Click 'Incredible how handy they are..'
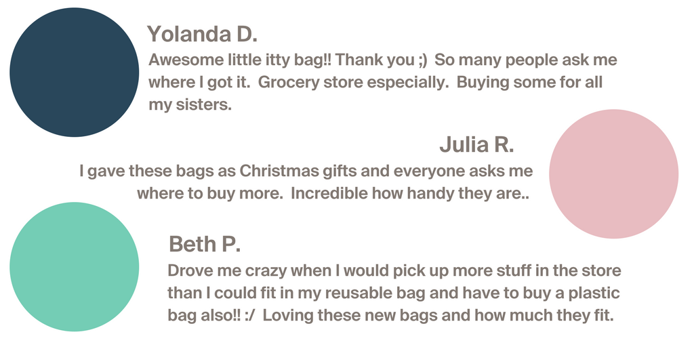This screenshot has height=347, width=694. click(x=410, y=194)
